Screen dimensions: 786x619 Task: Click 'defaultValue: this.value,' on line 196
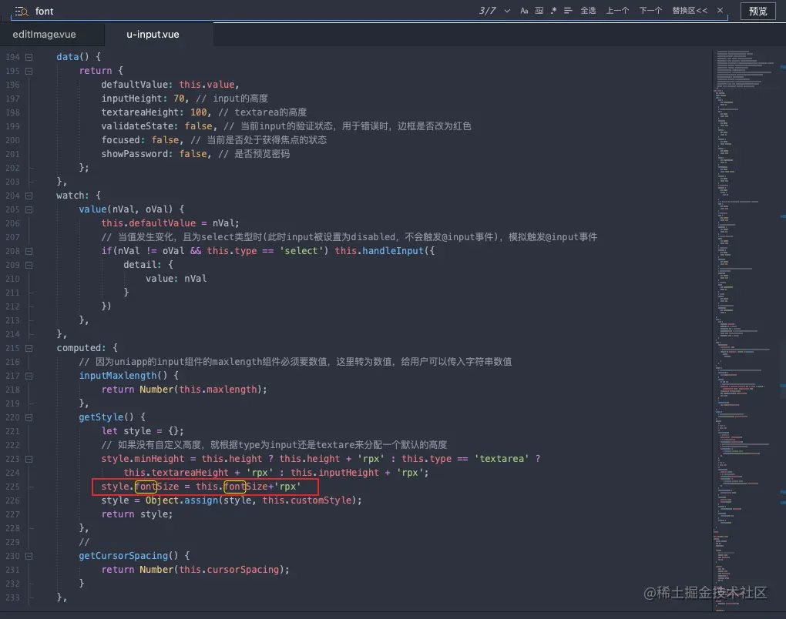[170, 85]
